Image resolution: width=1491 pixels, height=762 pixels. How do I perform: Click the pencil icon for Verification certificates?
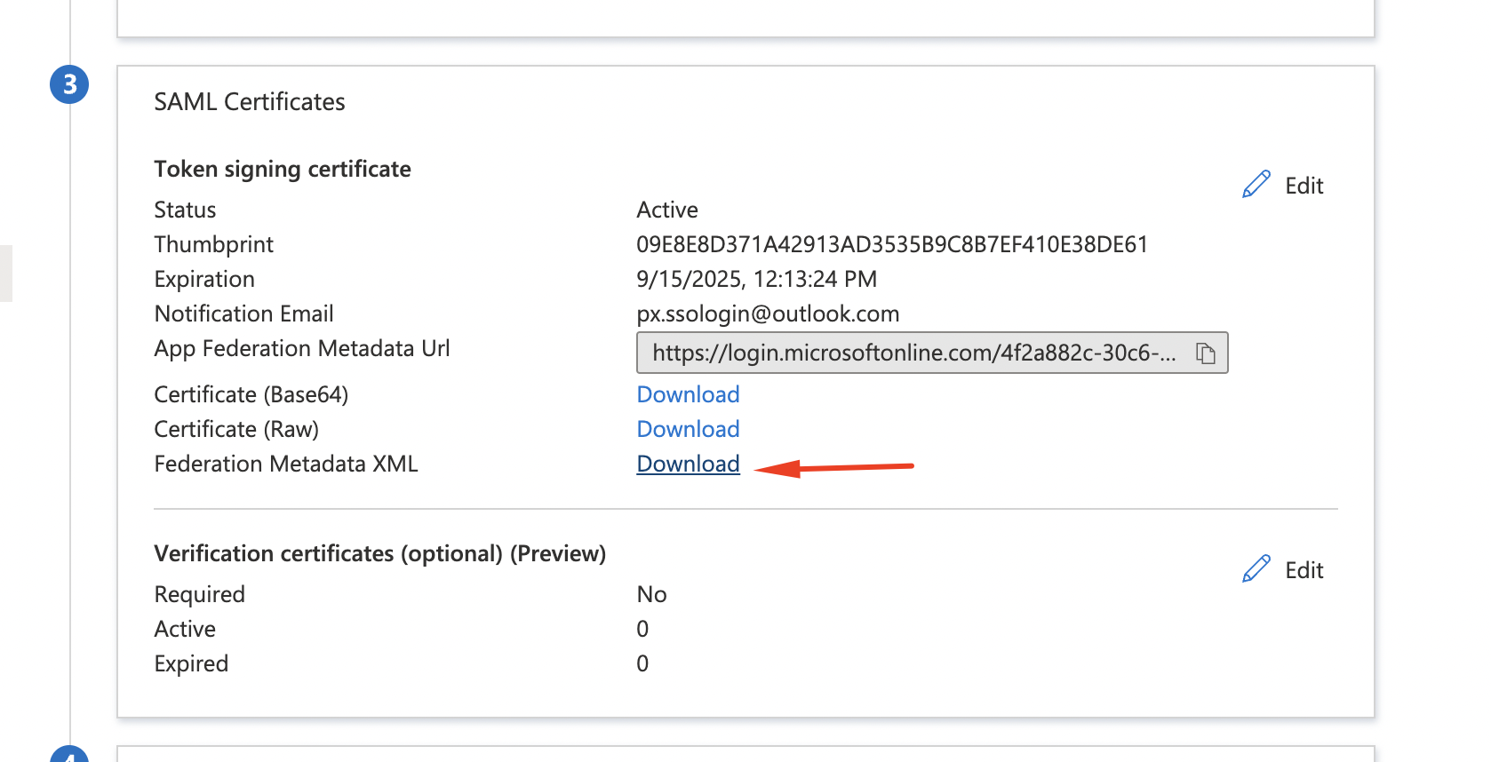(x=1256, y=569)
